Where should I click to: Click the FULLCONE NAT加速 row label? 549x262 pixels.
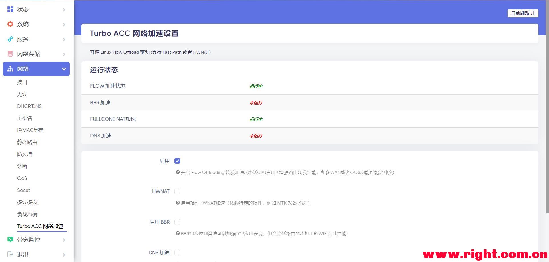[x=113, y=119]
